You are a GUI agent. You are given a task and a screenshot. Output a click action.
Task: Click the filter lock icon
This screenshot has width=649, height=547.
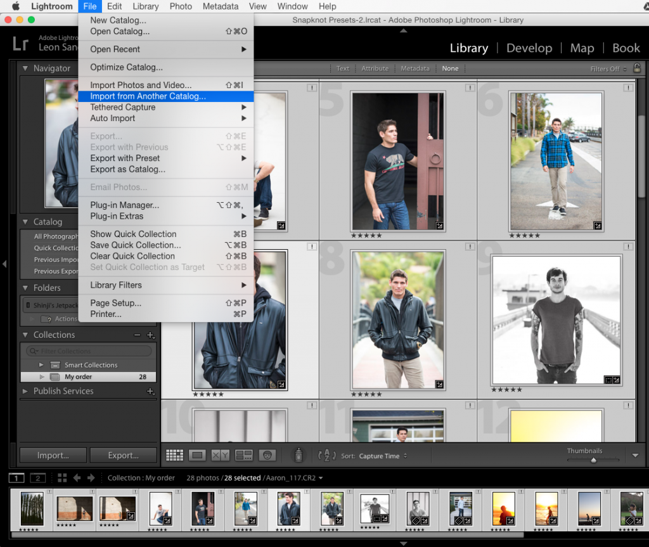(x=639, y=68)
